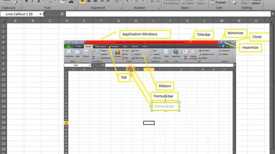Select column O header

coord(256,21)
